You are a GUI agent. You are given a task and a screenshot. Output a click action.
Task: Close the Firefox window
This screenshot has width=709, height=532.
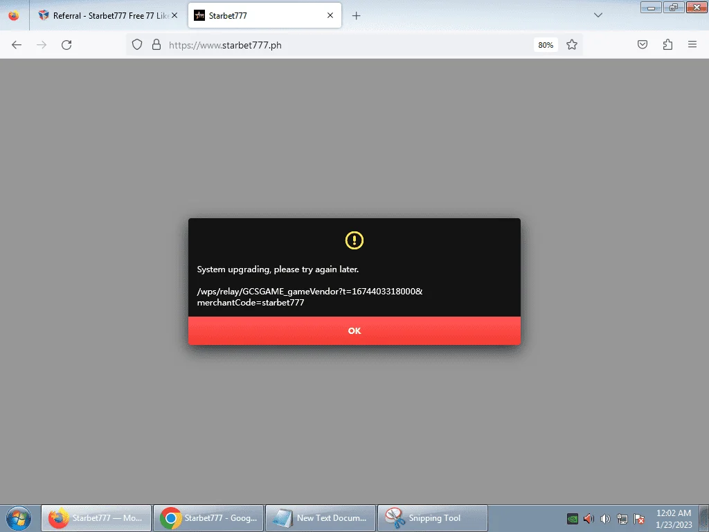click(697, 7)
